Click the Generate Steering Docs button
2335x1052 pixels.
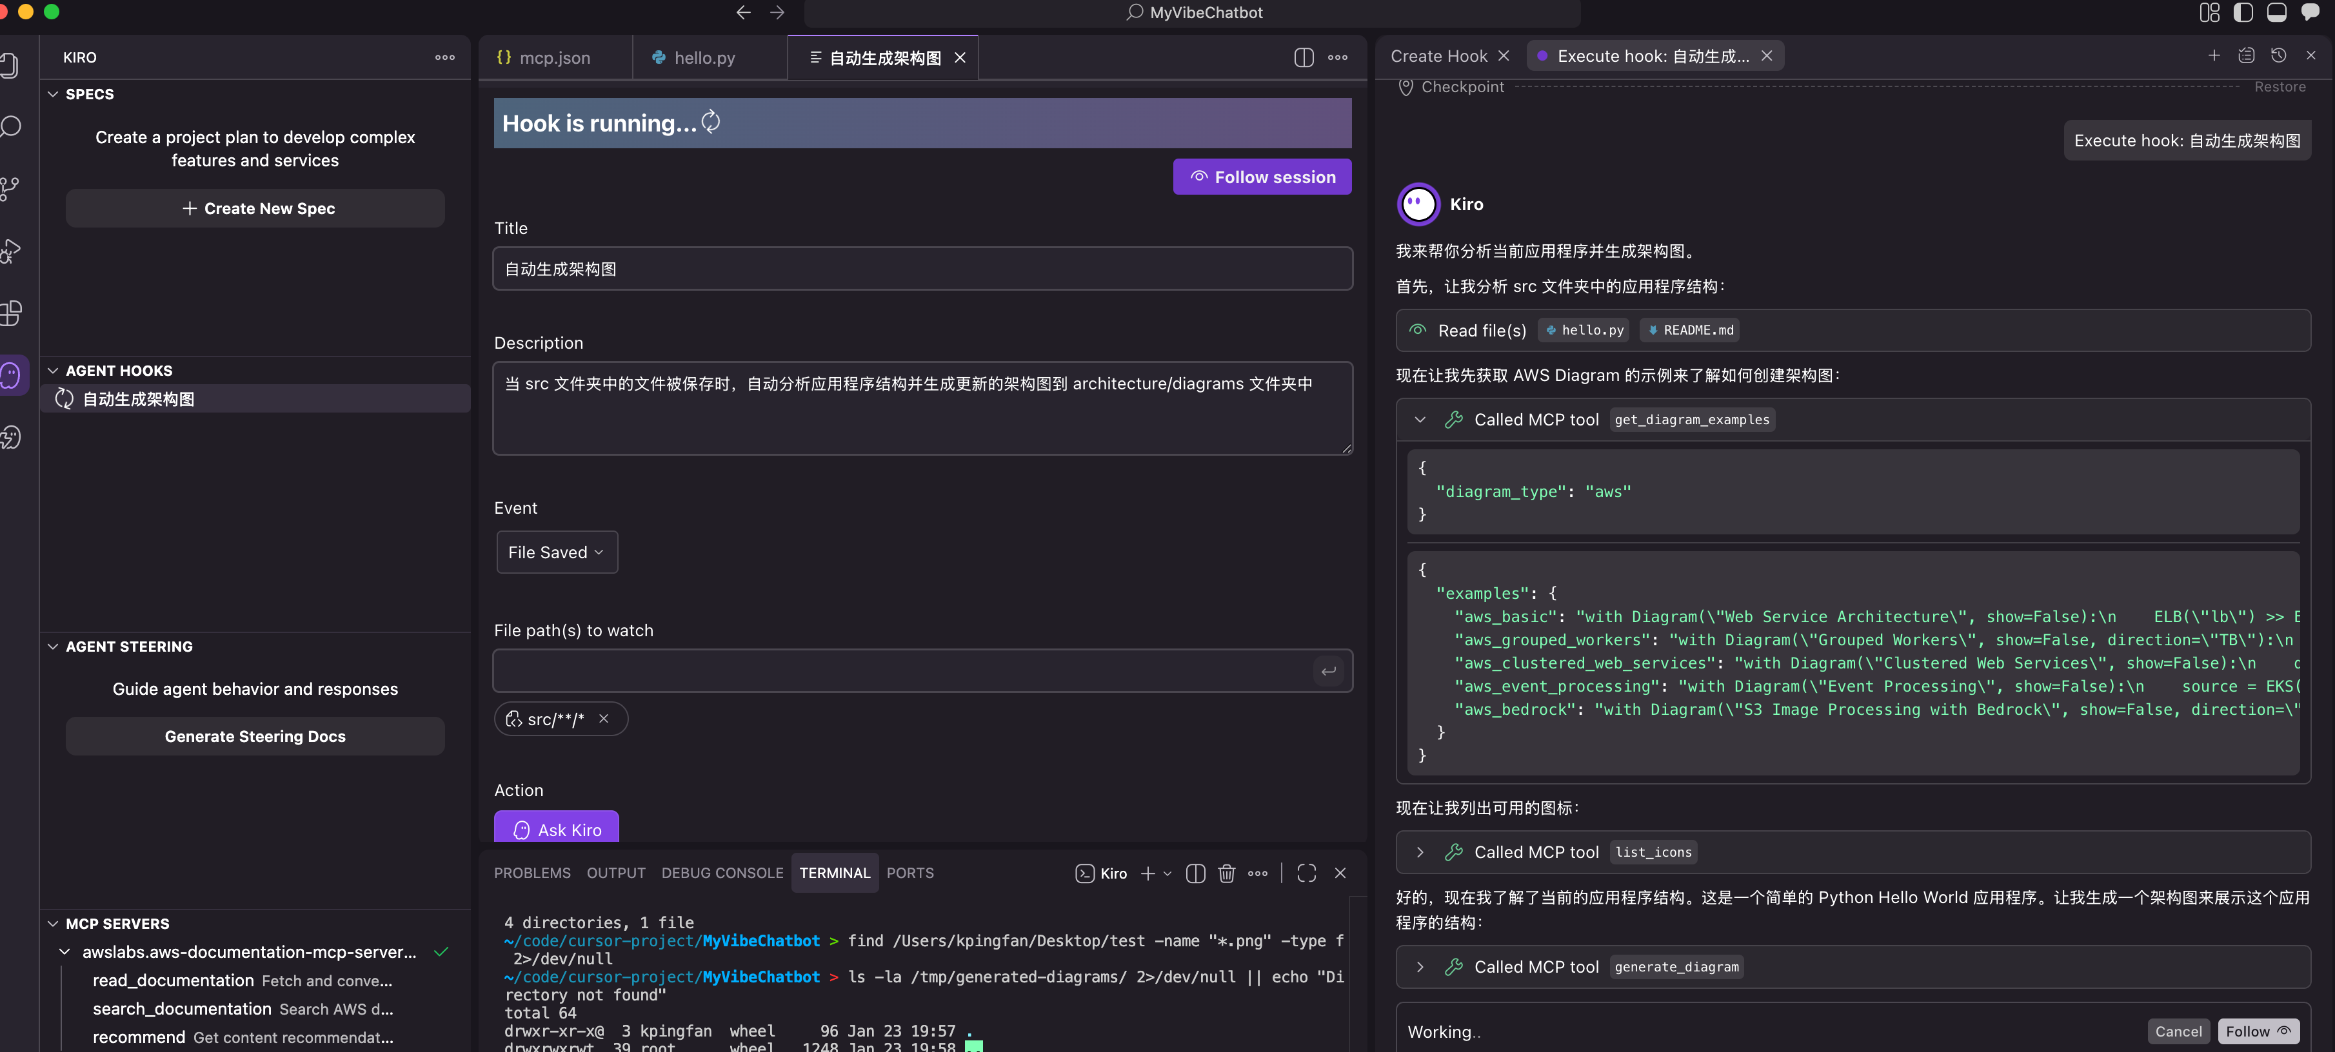(255, 735)
